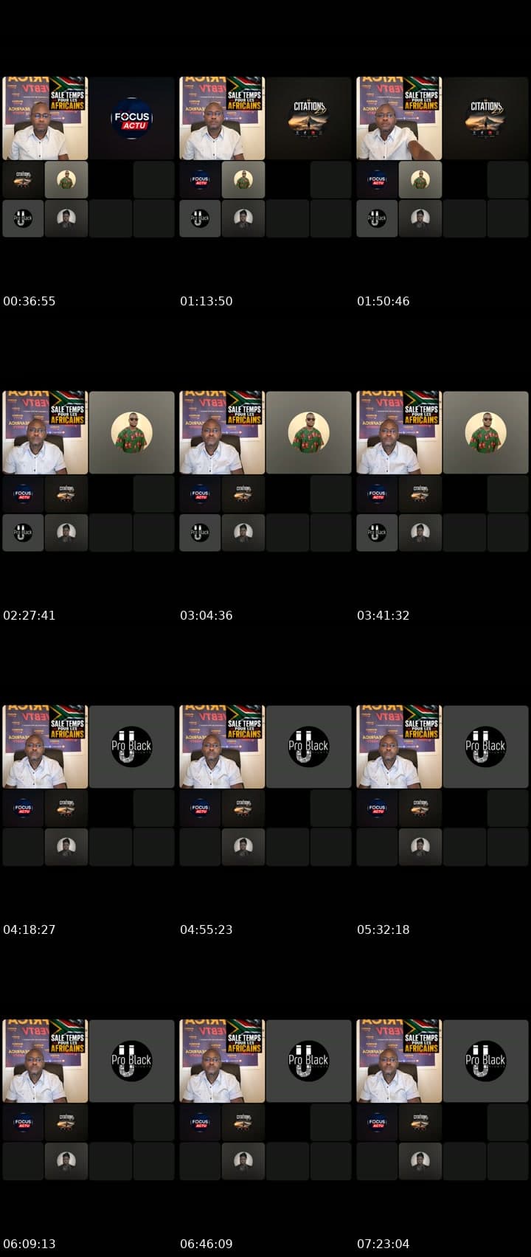The height and width of the screenshot is (1257, 531).
Task: Select presenter video tile in 04:55:23 frame
Action: [x=222, y=747]
